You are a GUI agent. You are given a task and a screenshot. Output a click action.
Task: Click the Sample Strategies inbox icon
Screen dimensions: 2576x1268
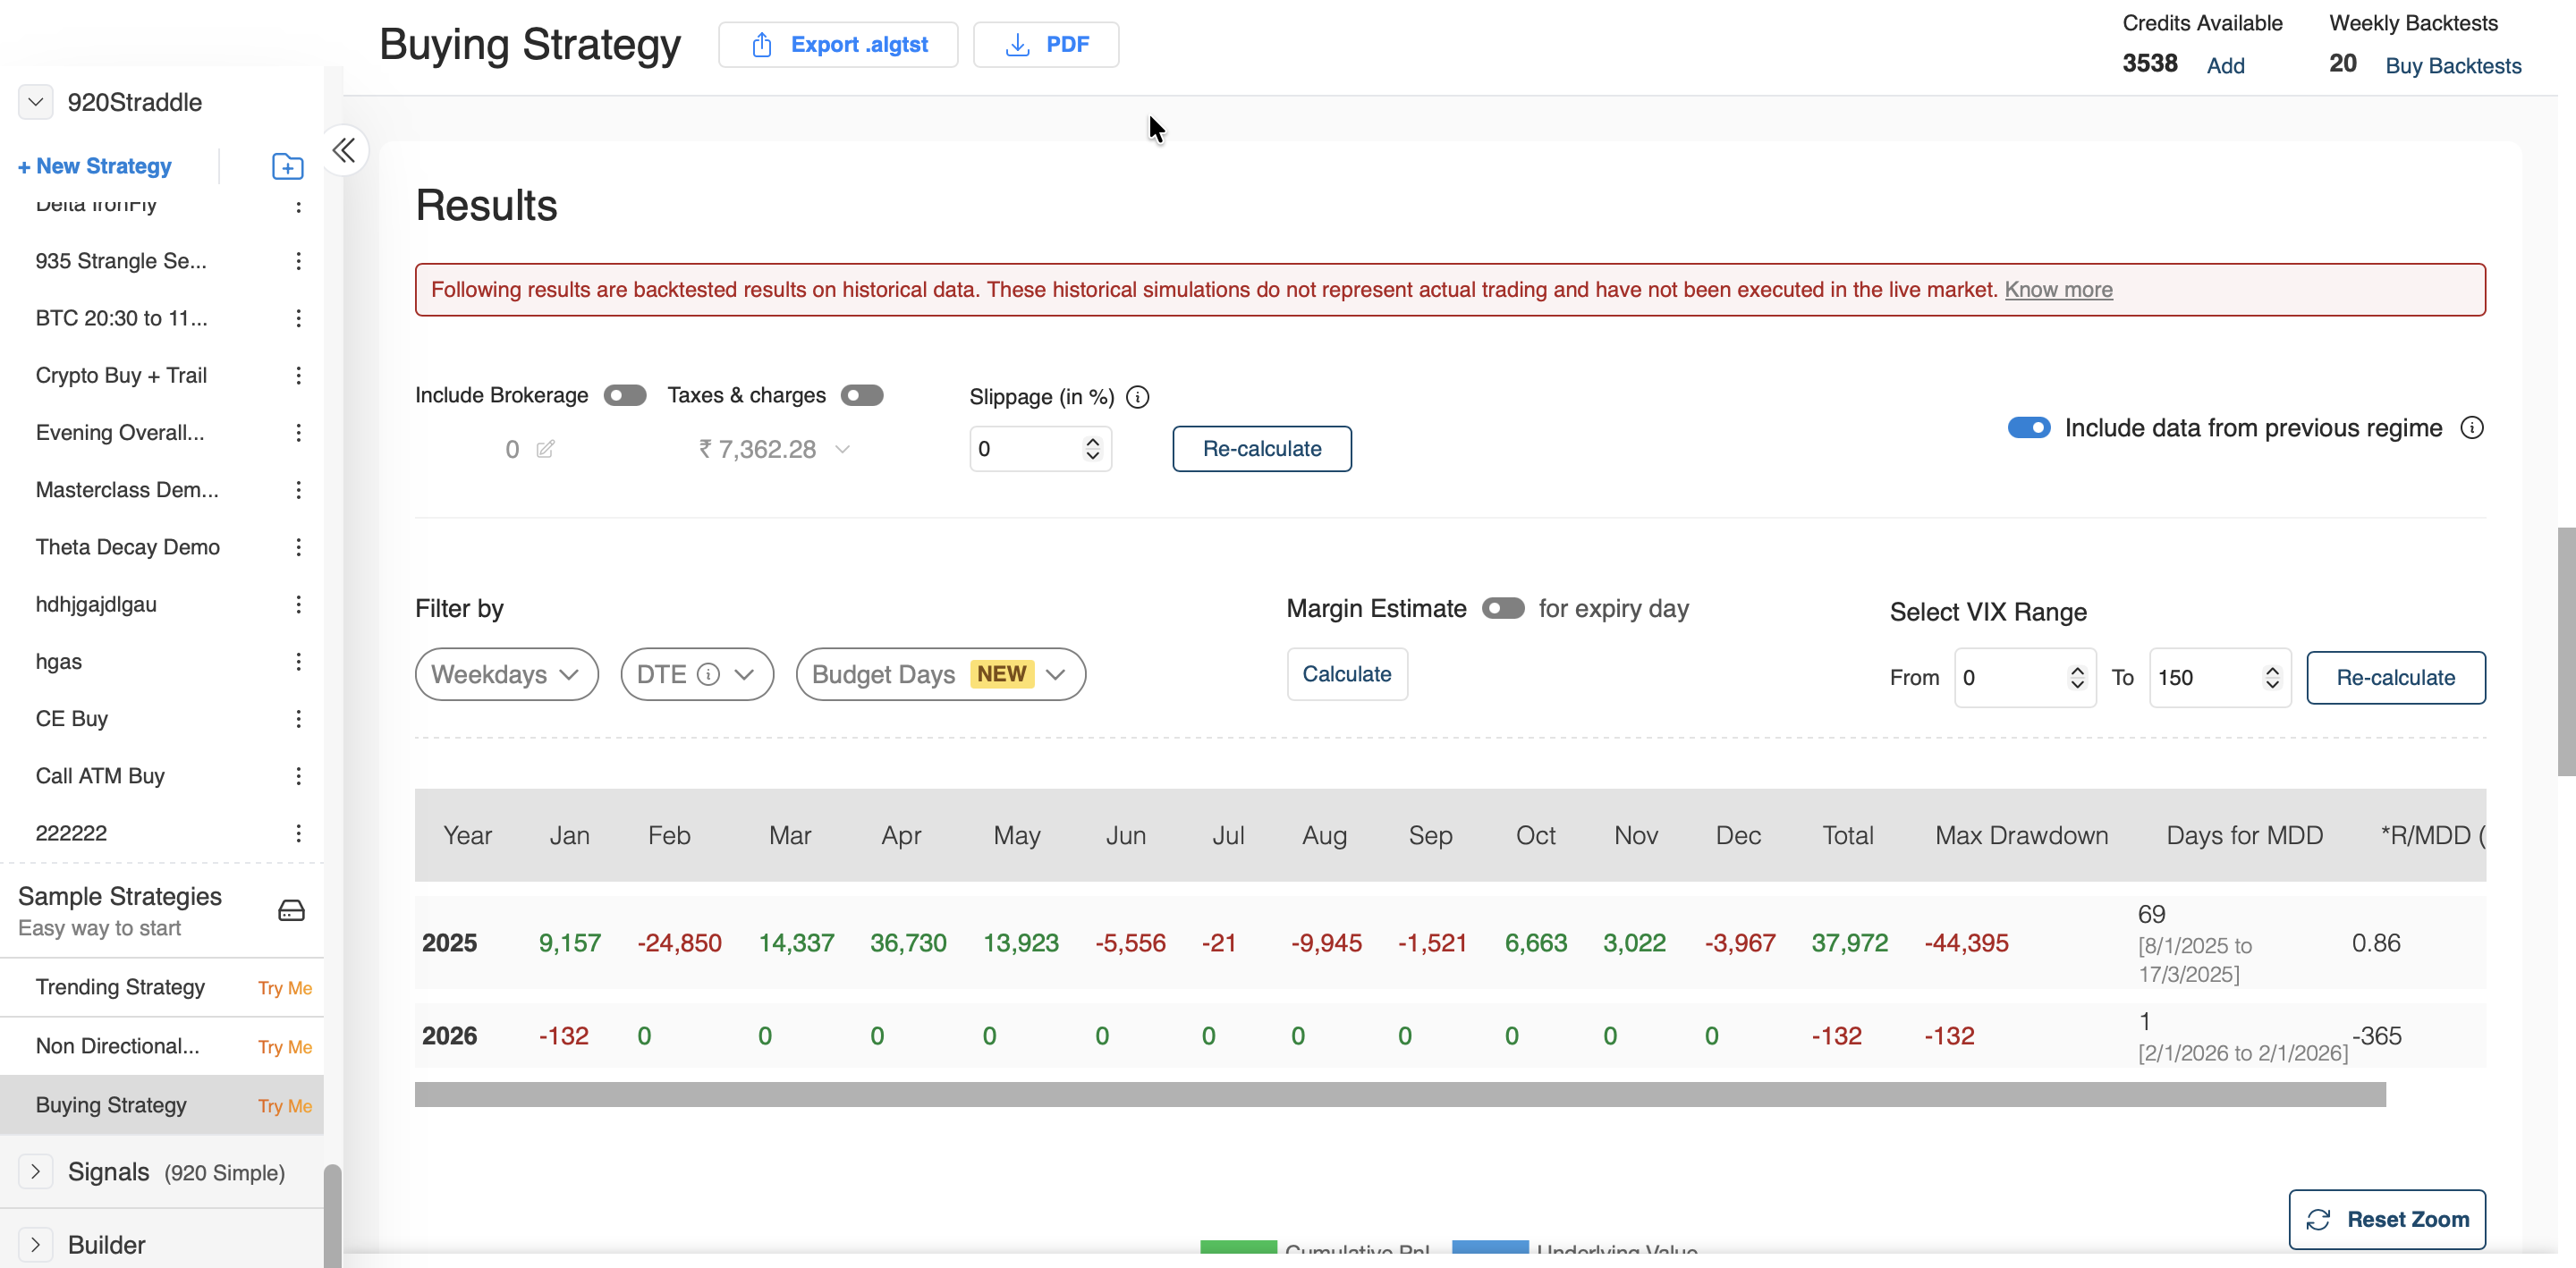click(291, 910)
